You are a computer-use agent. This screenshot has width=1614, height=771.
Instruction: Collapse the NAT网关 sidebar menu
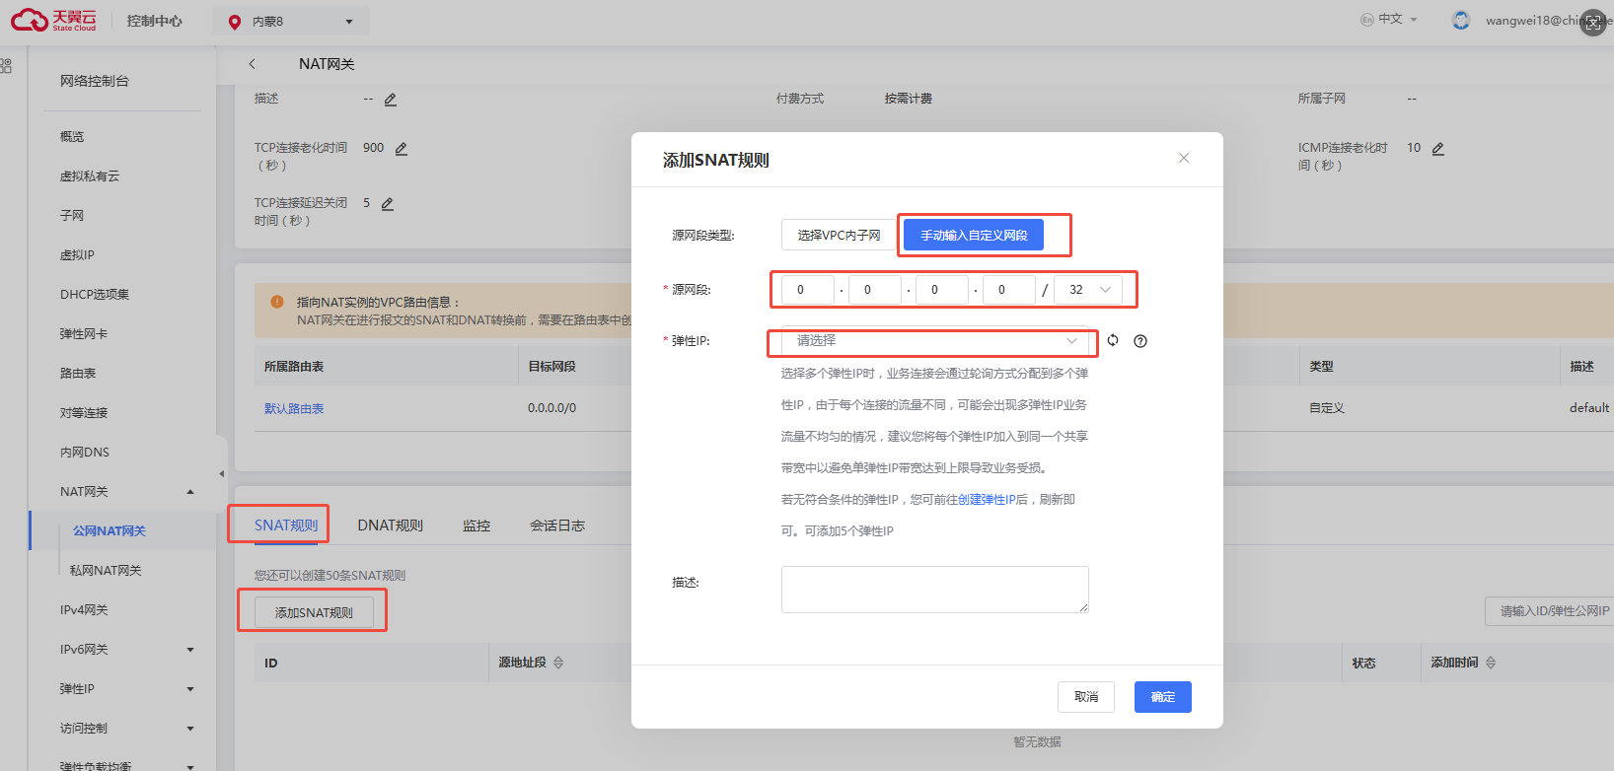[x=190, y=492]
